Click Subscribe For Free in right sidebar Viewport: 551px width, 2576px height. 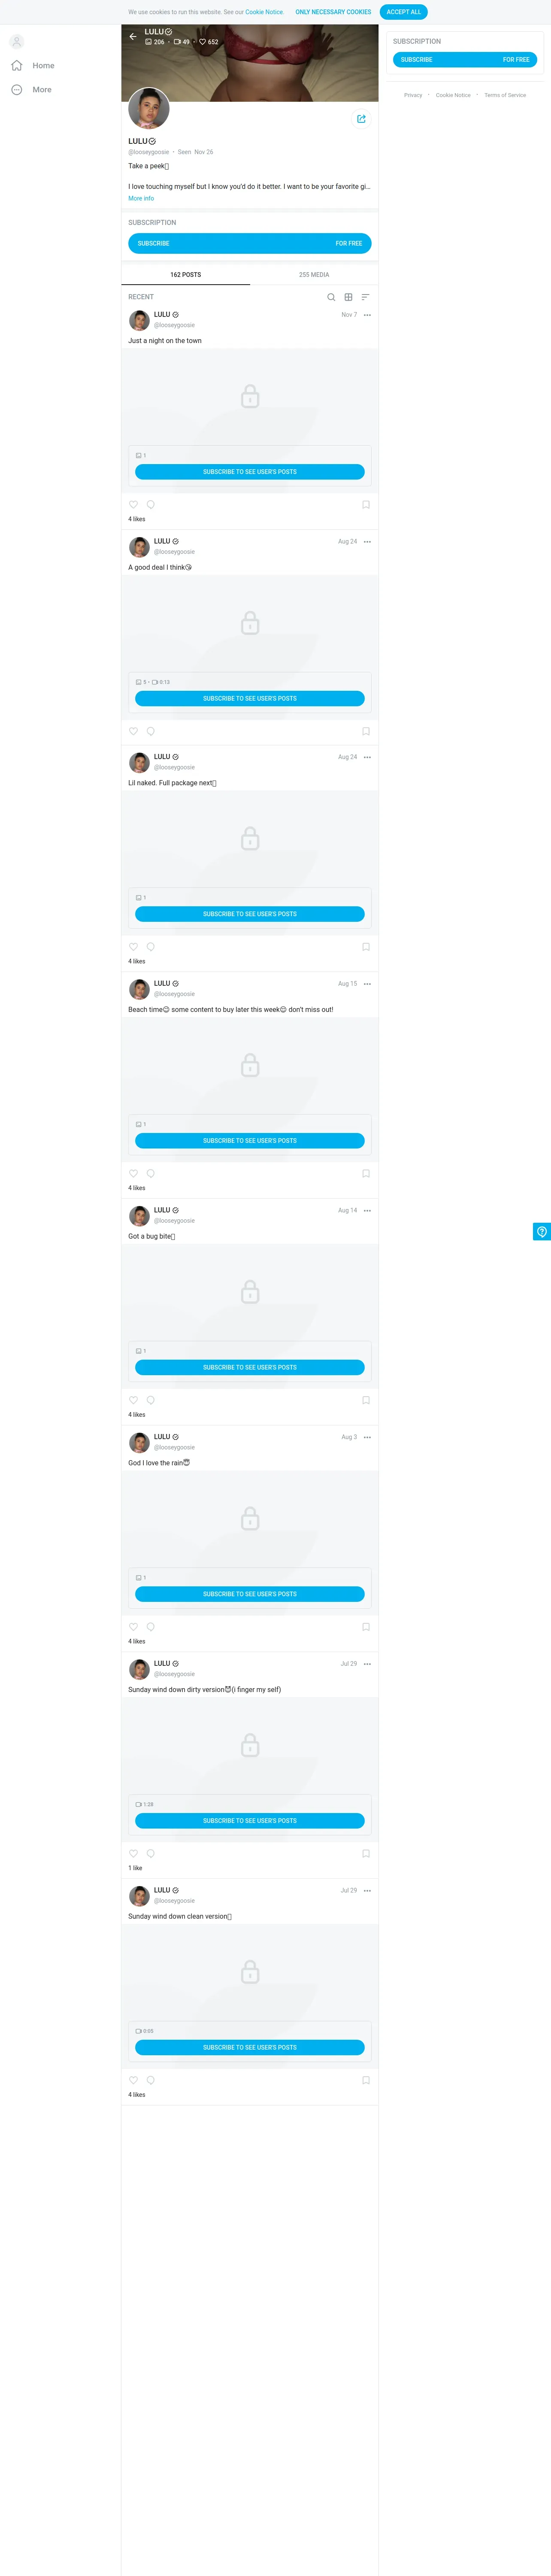click(x=465, y=60)
